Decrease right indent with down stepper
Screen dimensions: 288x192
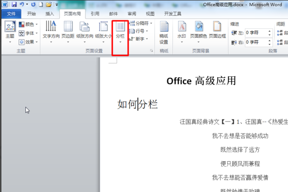[269, 45]
